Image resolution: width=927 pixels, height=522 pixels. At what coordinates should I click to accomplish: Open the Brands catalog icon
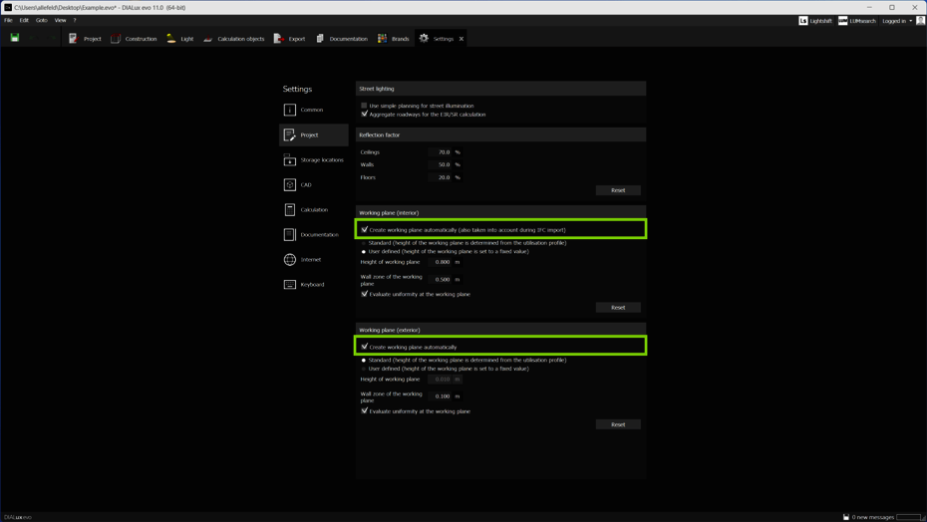(393, 39)
